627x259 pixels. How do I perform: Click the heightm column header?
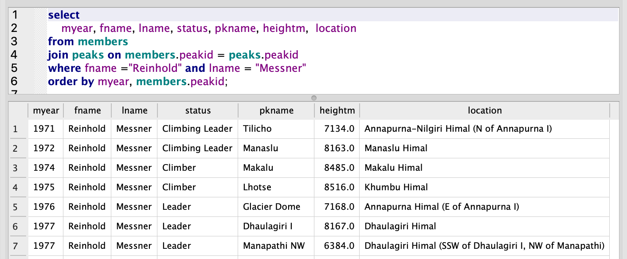pyautogui.click(x=337, y=110)
